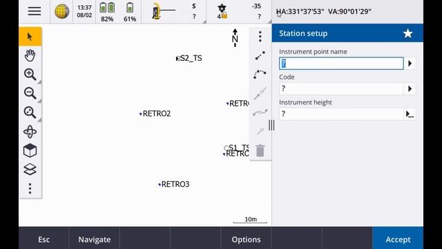Viewport: 442px width, 249px height.
Task: Choose the Select pointer tool
Action: (30, 37)
